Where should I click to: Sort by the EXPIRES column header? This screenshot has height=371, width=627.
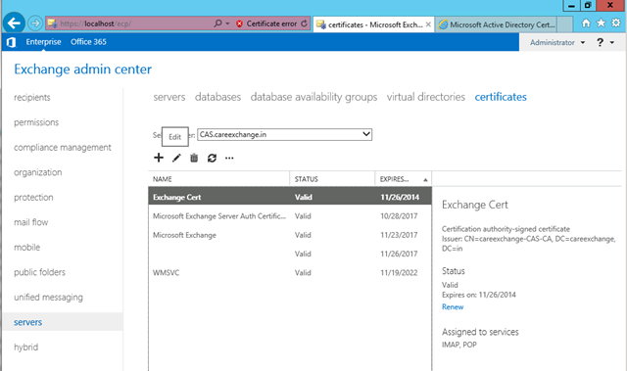pos(403,179)
